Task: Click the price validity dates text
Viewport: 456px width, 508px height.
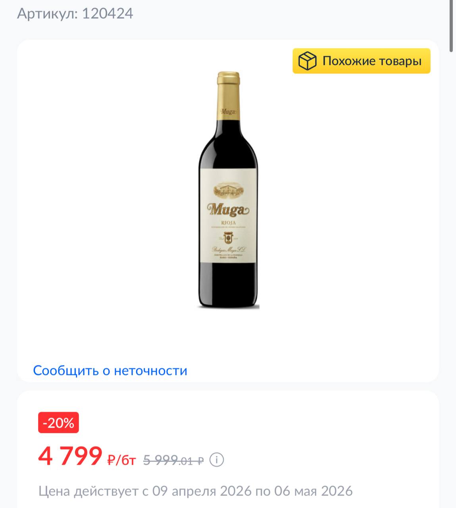Action: tap(196, 491)
